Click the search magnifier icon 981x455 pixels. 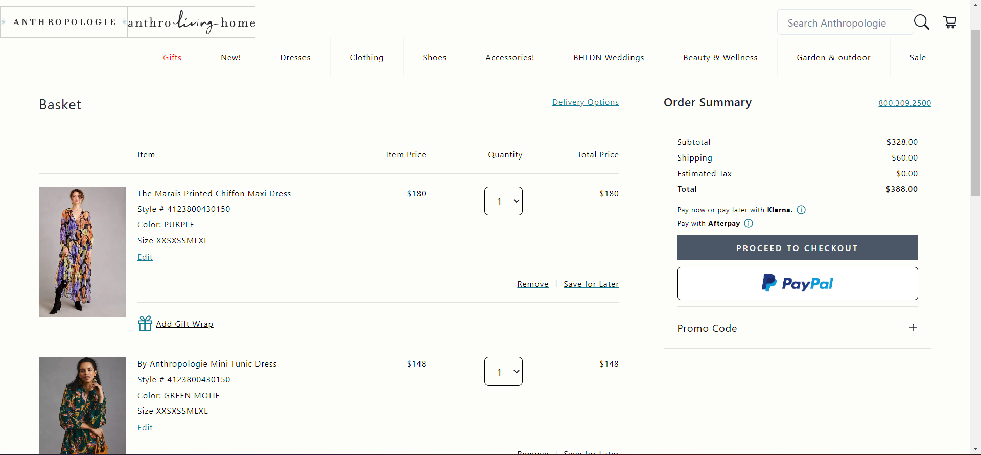point(921,22)
